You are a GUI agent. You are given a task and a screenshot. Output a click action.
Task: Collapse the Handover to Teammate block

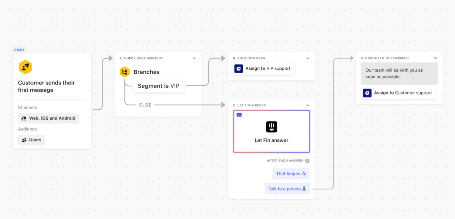tap(435, 58)
